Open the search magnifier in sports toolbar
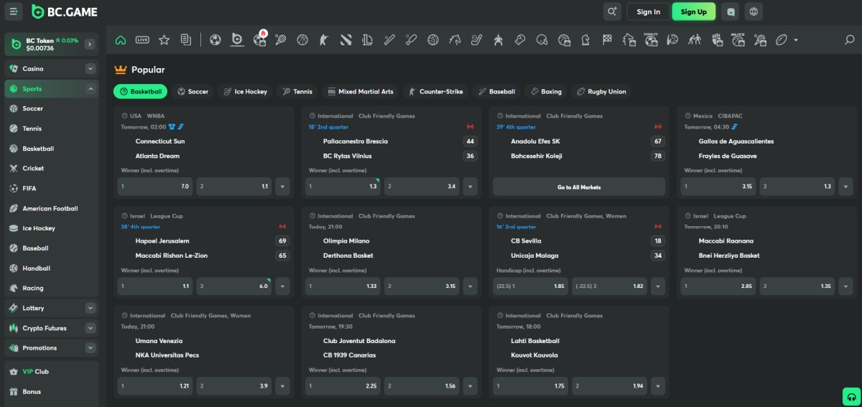 coord(849,39)
